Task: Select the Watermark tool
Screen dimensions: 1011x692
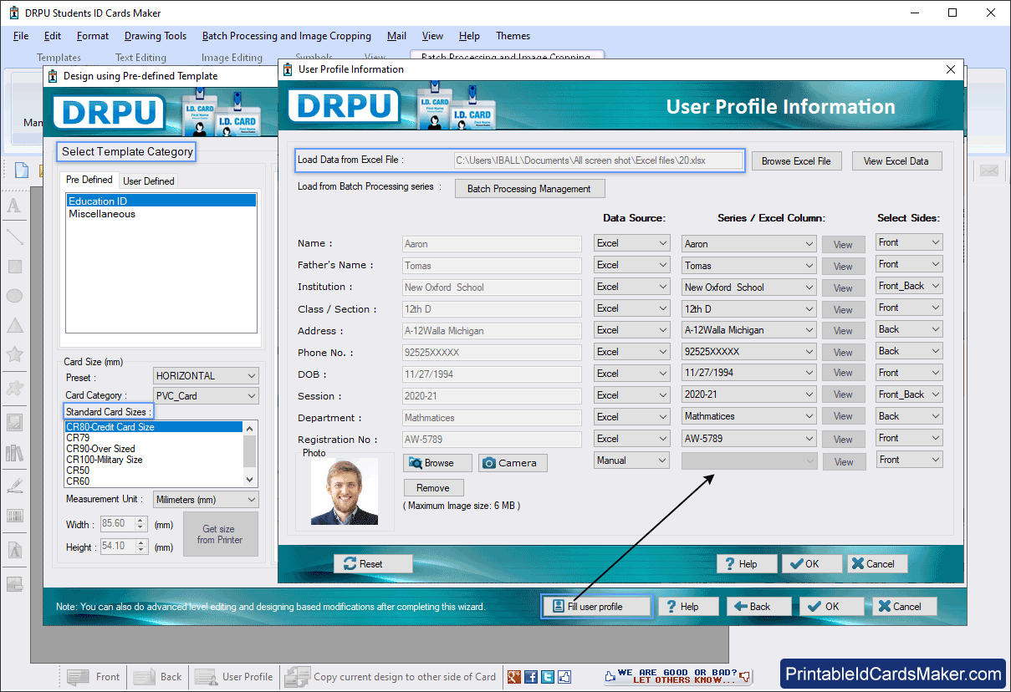Action: 14,551
